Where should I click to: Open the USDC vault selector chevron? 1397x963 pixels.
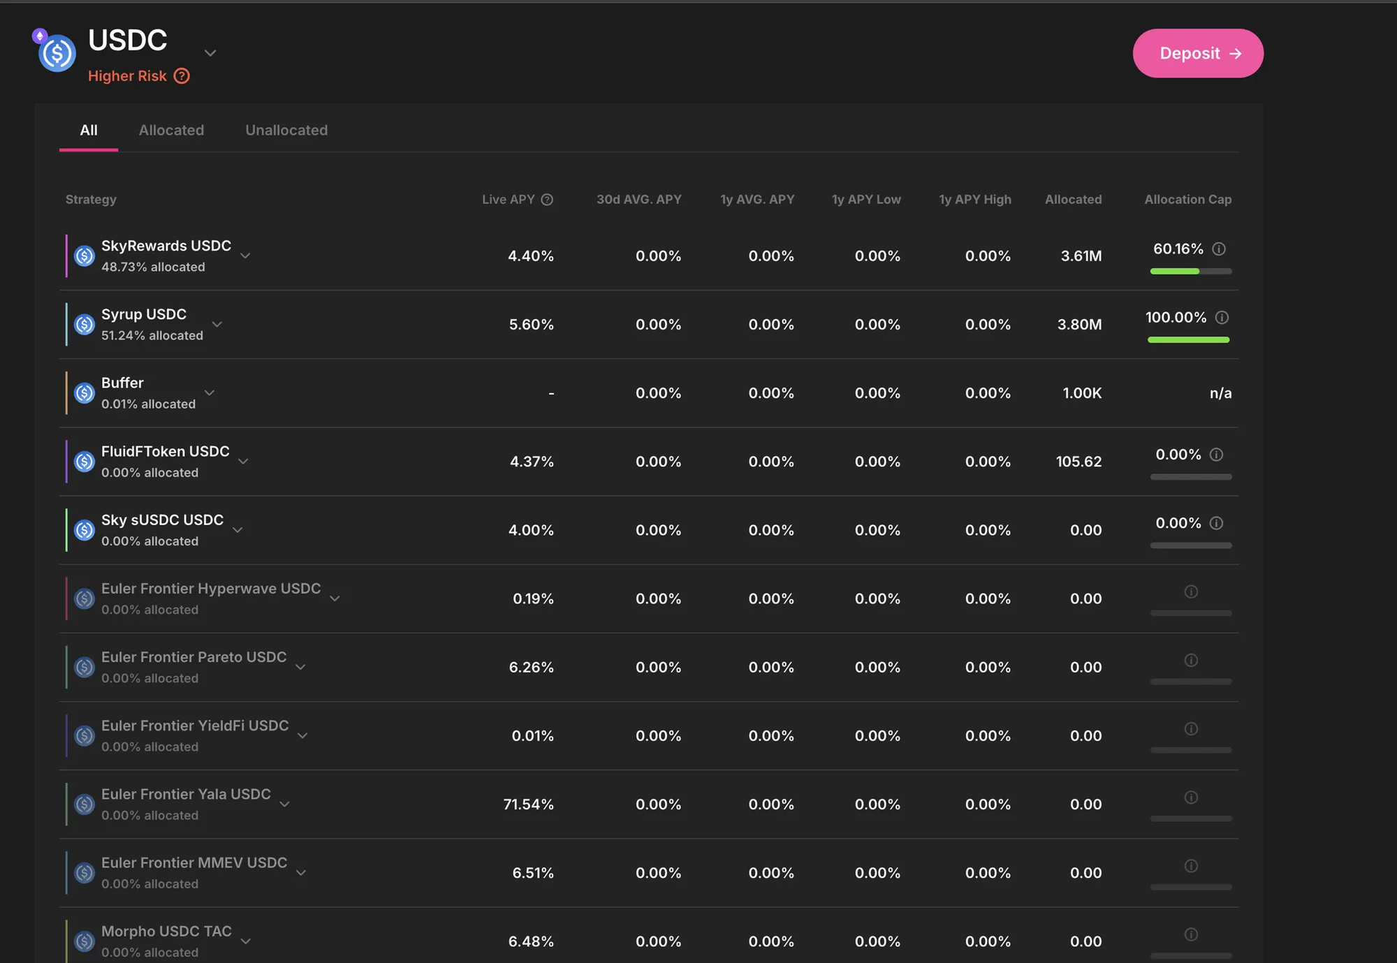tap(210, 53)
